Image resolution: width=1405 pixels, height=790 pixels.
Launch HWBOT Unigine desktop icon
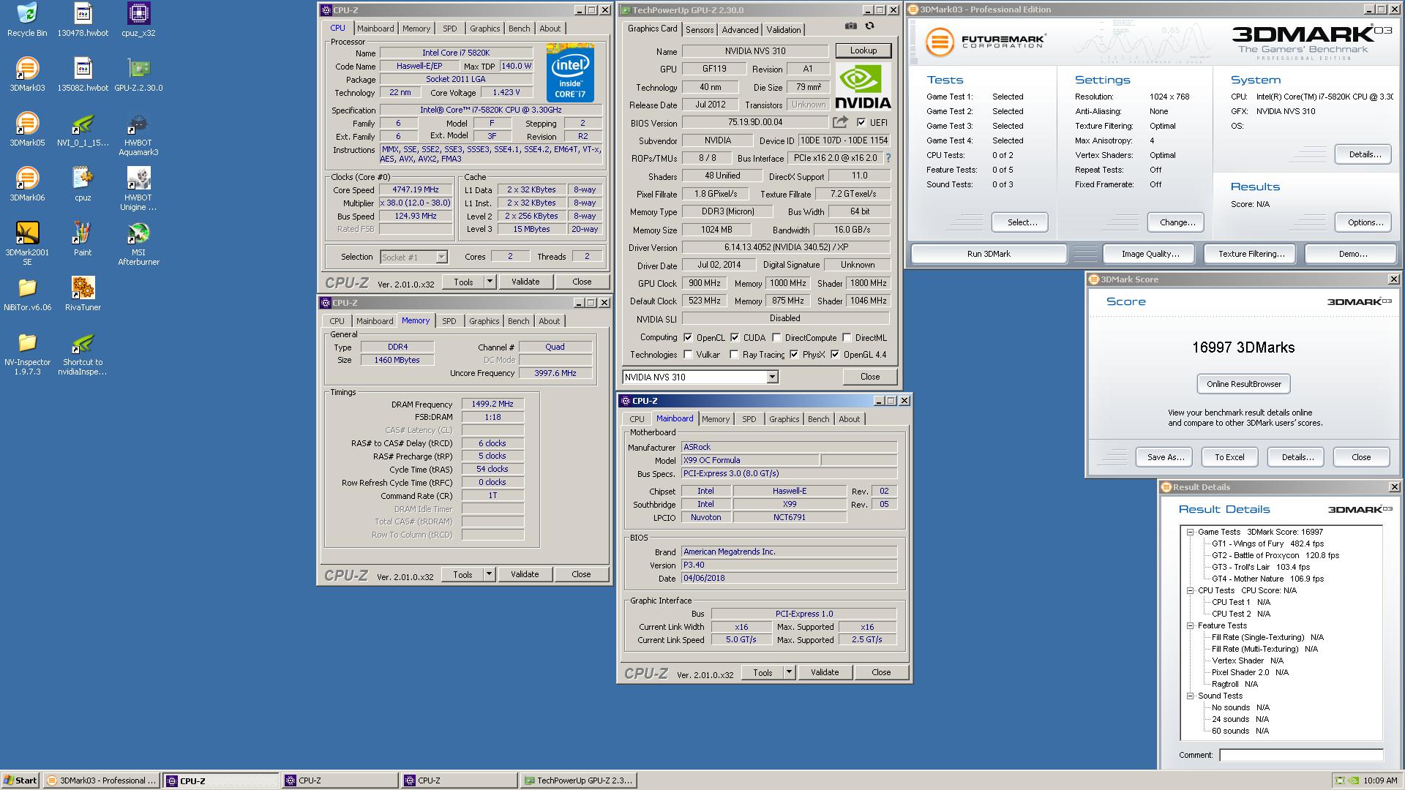pos(138,189)
